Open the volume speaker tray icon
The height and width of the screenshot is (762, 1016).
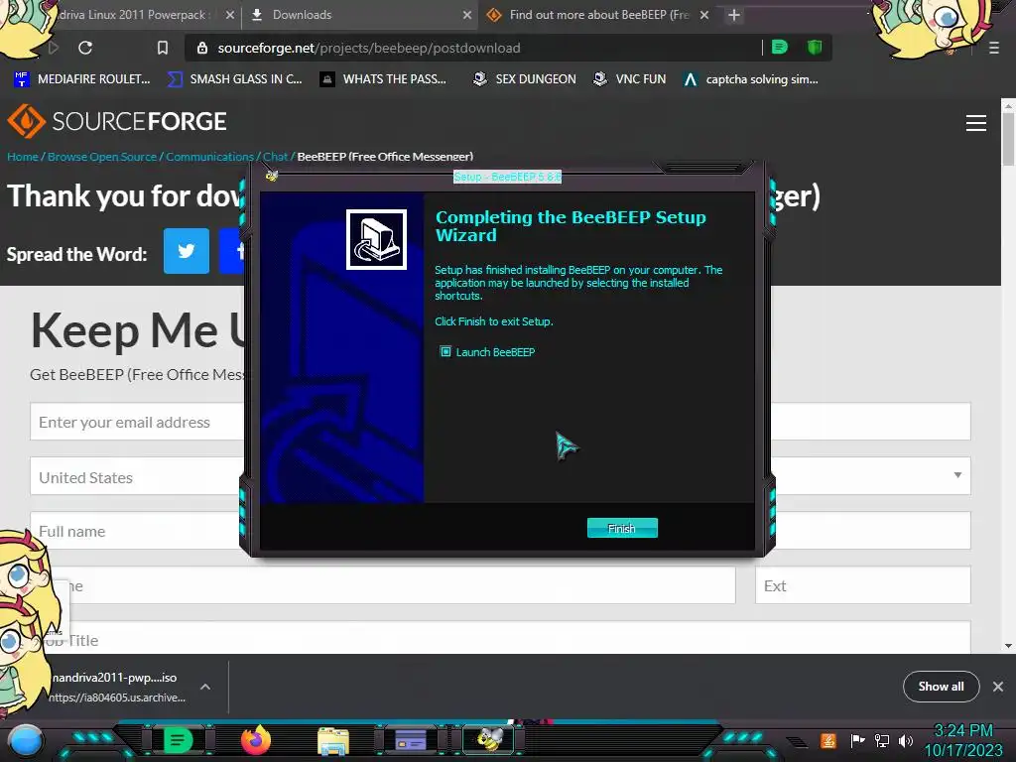905,740
